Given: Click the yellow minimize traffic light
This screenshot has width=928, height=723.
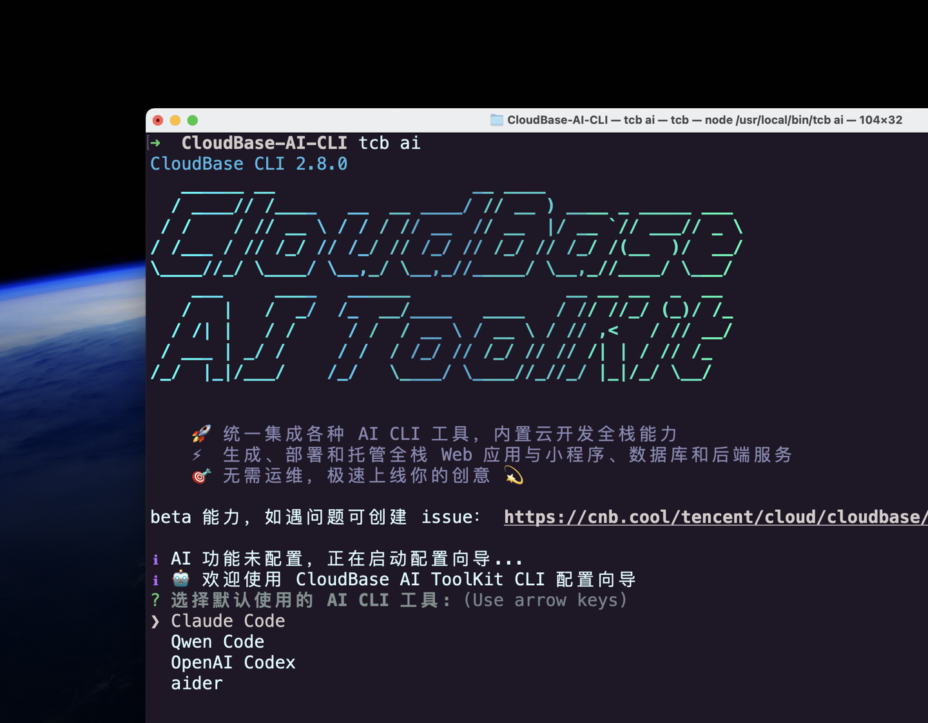Looking at the screenshot, I should click(x=175, y=120).
